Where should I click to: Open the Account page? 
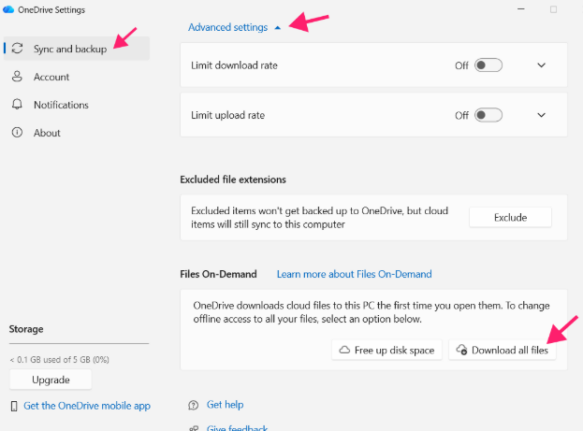tap(77, 77)
